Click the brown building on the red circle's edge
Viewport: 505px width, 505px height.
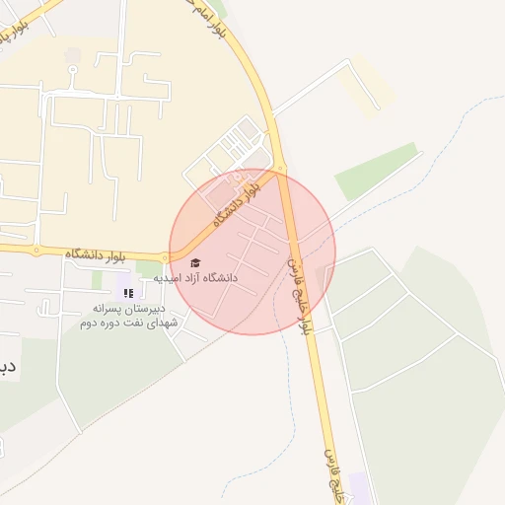click(x=323, y=278)
